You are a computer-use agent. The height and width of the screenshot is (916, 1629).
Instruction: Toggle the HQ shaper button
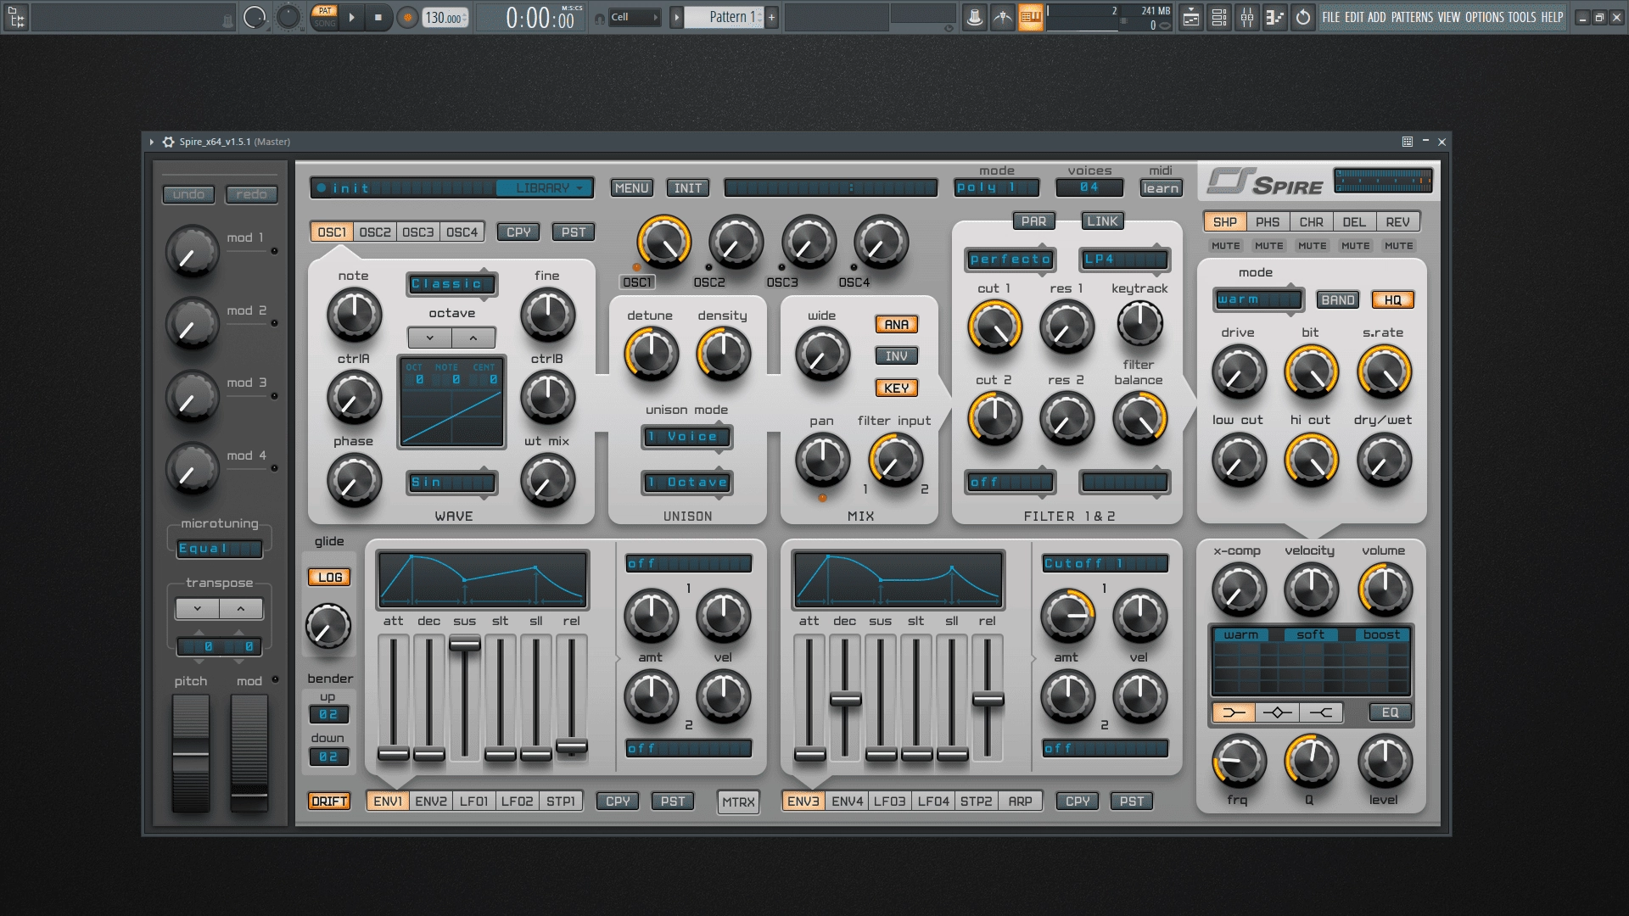pos(1392,299)
